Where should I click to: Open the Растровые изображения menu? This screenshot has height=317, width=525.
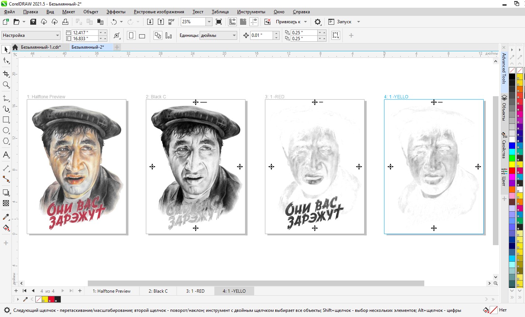[159, 12]
